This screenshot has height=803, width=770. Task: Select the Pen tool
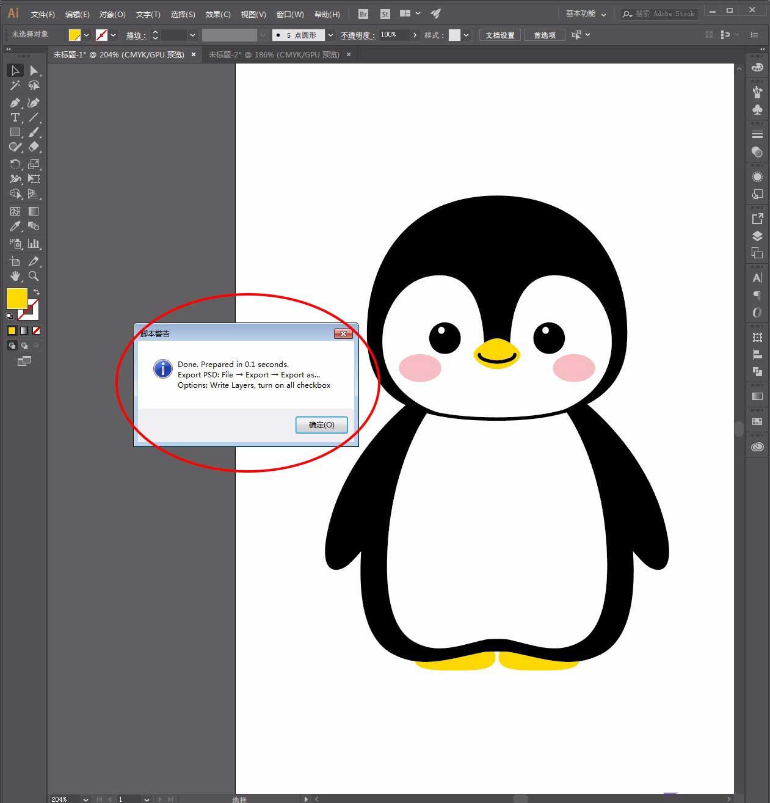15,103
